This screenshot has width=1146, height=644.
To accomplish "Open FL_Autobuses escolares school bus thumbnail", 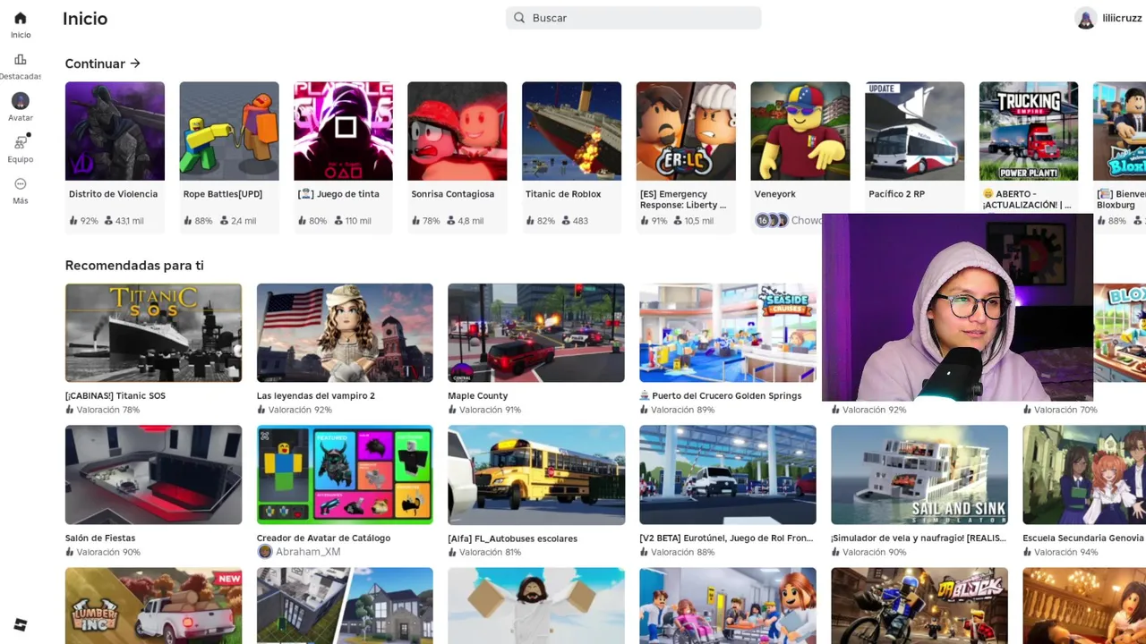I will (x=536, y=475).
